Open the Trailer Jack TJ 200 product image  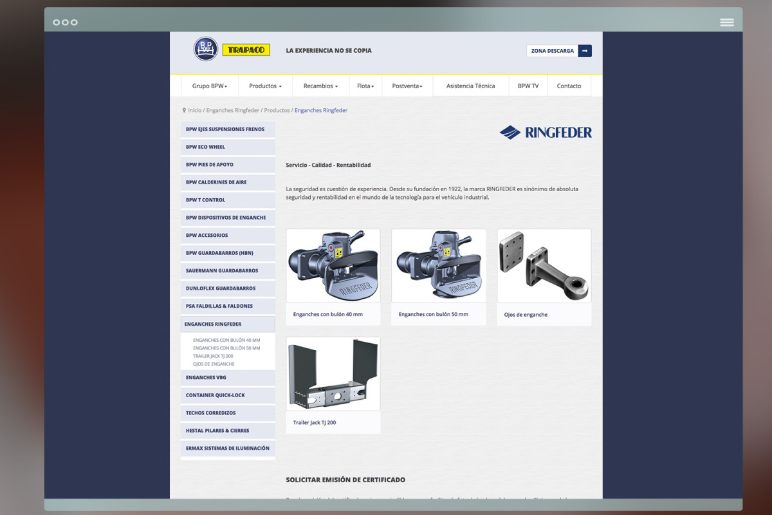click(x=333, y=374)
